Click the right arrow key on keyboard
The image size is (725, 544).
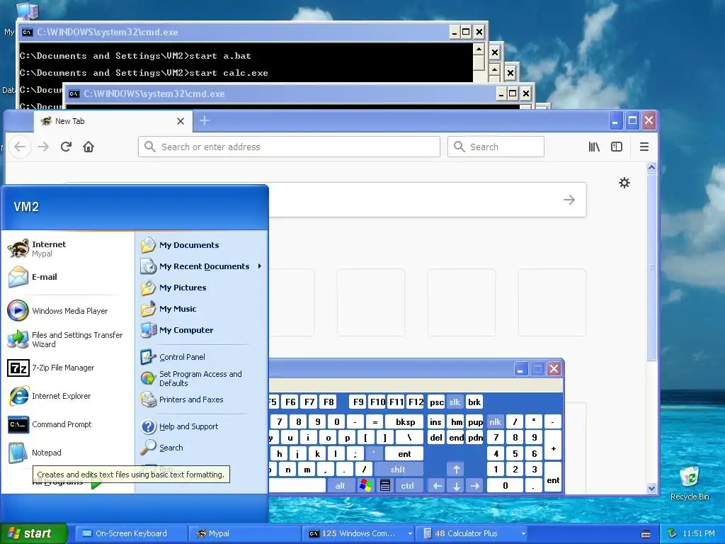tap(475, 486)
